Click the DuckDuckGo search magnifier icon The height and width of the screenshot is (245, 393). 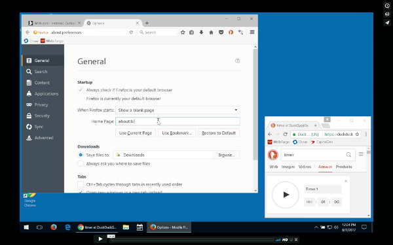pos(348,155)
